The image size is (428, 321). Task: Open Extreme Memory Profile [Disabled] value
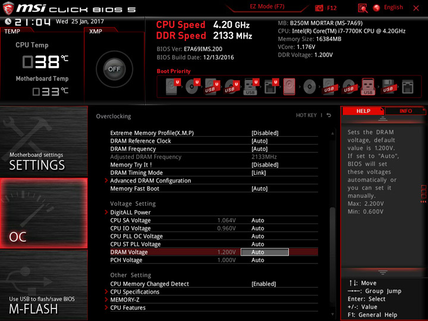pos(265,133)
